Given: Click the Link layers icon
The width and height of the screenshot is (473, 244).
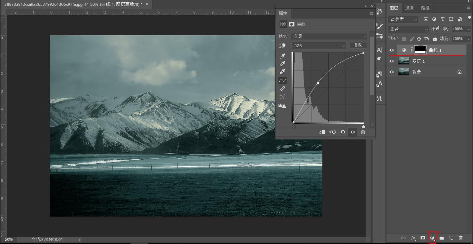Looking at the screenshot, I should pyautogui.click(x=404, y=238).
